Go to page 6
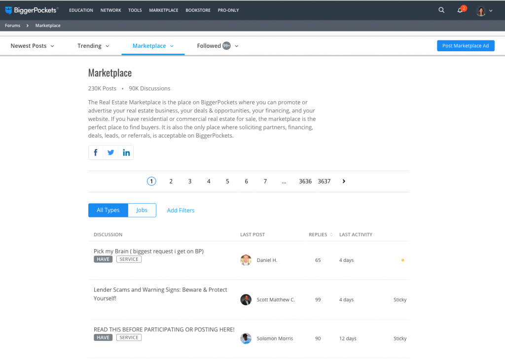 coord(247,181)
